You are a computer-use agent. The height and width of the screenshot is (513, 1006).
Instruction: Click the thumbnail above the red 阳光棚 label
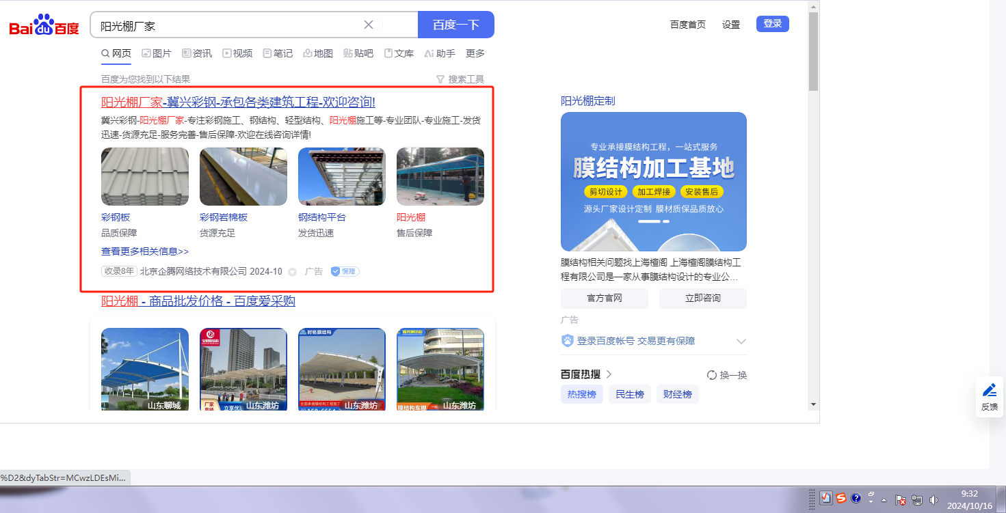click(440, 177)
